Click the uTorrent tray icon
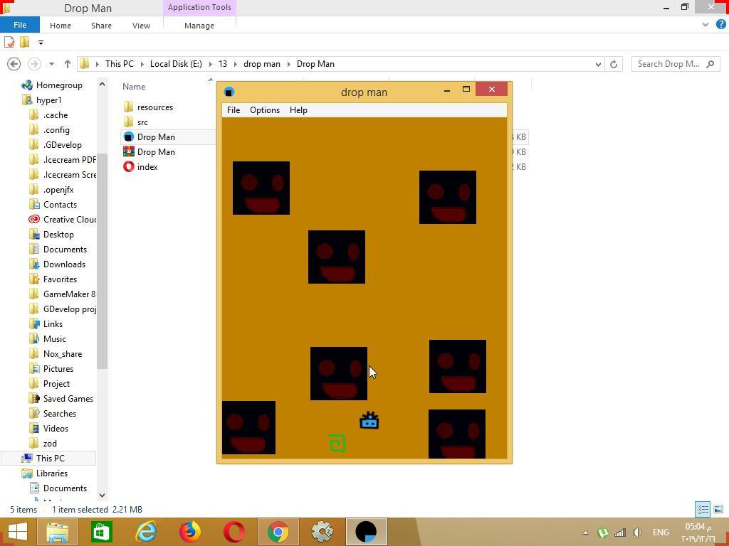This screenshot has height=546, width=729. pyautogui.click(x=603, y=532)
